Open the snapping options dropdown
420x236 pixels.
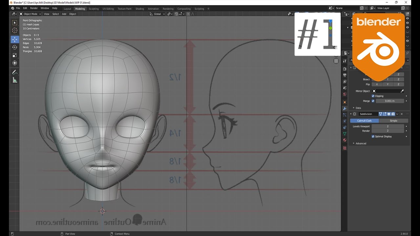pos(181,14)
